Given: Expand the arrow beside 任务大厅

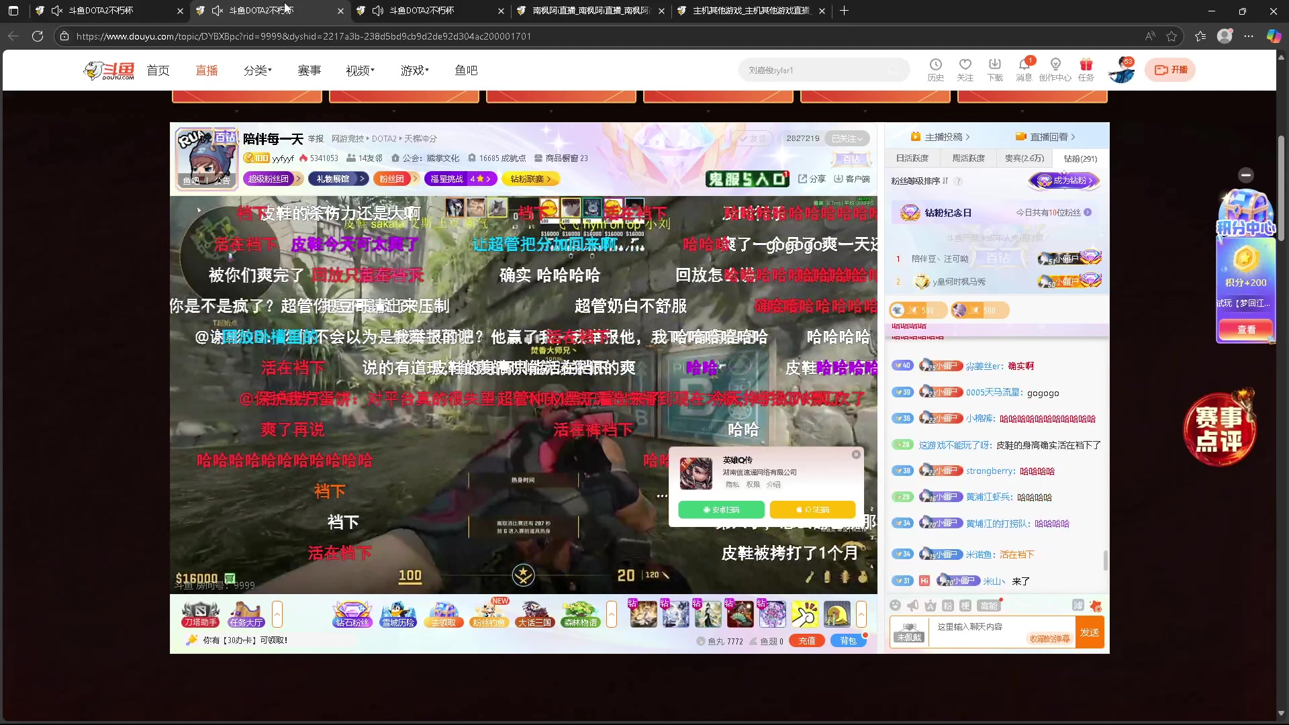Looking at the screenshot, I should (277, 614).
